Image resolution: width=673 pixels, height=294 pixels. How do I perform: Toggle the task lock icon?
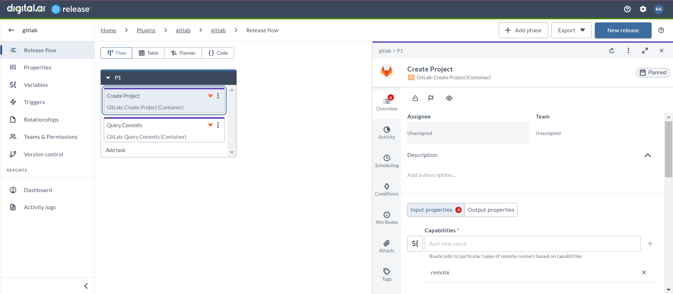tap(415, 98)
